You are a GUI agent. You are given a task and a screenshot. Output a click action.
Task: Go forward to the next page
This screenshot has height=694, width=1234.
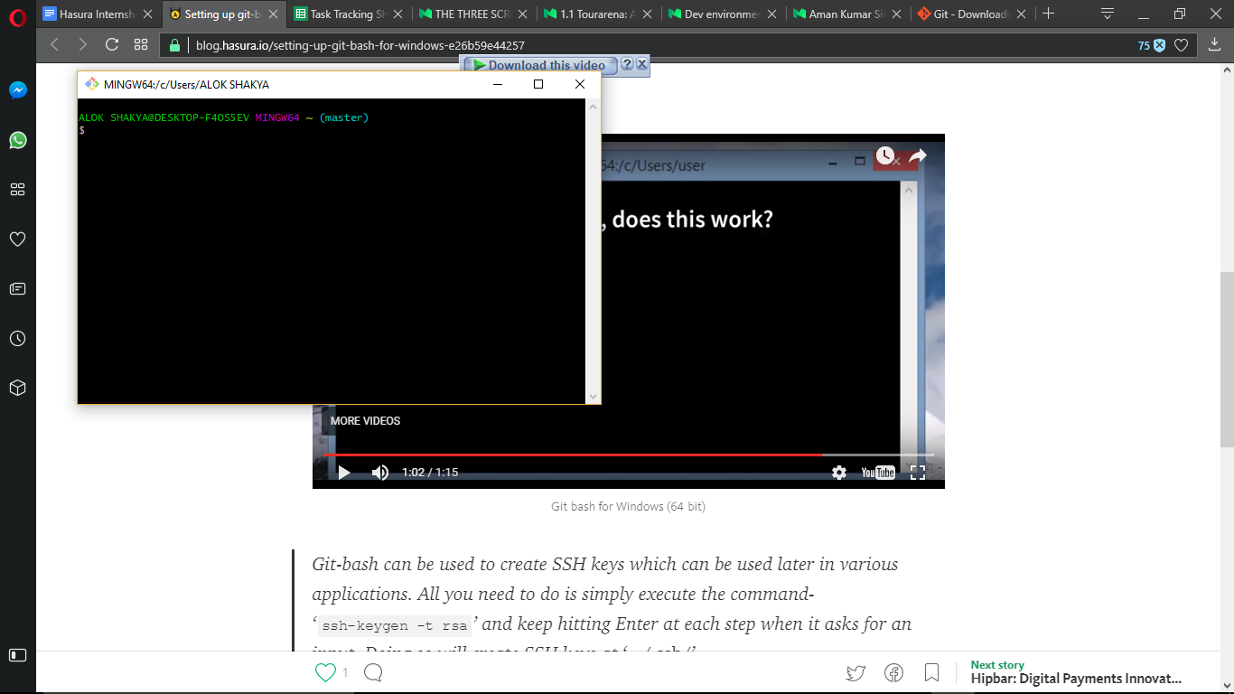[x=83, y=45]
